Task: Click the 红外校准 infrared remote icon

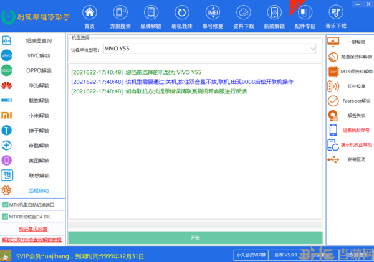Action: [x=333, y=87]
